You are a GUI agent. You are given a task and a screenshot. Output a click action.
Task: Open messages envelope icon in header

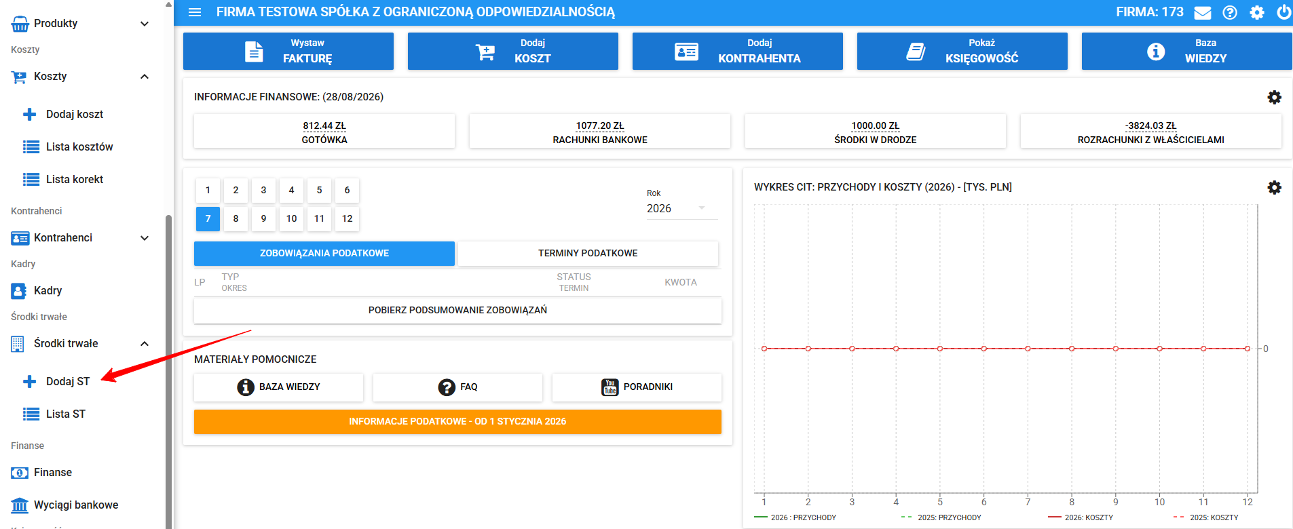tap(1203, 12)
